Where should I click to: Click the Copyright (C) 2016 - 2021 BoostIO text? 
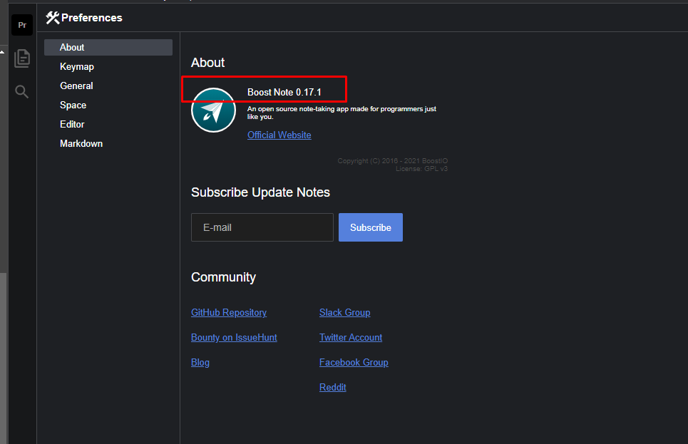[x=393, y=161]
